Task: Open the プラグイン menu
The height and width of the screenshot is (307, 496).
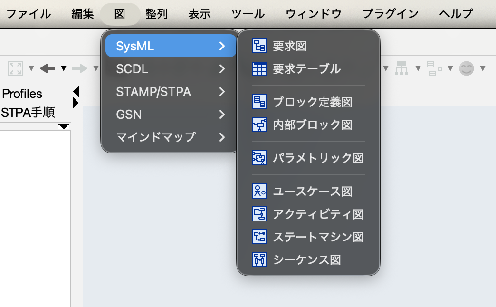Action: tap(391, 14)
